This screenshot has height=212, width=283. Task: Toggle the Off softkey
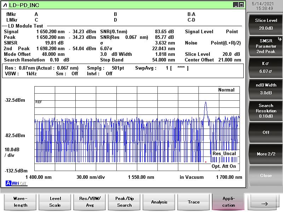click(266, 132)
